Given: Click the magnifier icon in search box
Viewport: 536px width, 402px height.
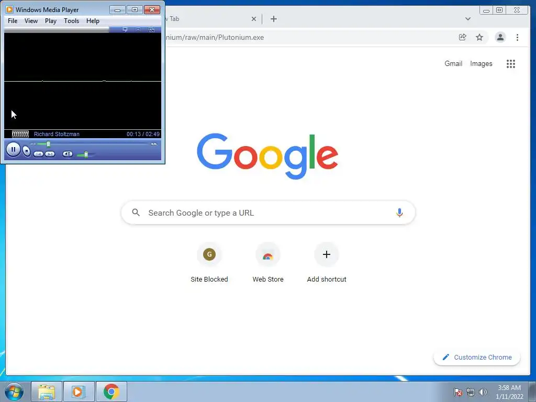Looking at the screenshot, I should [x=136, y=213].
